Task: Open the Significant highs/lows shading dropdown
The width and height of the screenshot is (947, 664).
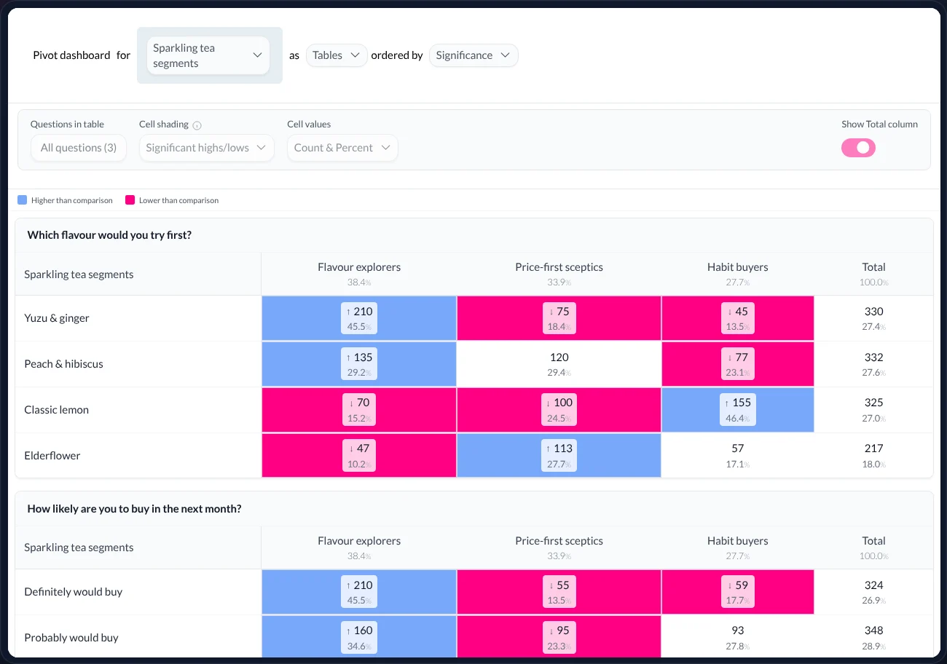Action: (x=207, y=148)
